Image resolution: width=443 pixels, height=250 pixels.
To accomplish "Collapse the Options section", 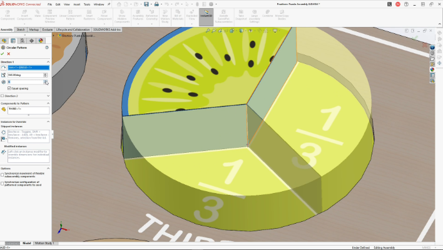I will (x=48, y=169).
